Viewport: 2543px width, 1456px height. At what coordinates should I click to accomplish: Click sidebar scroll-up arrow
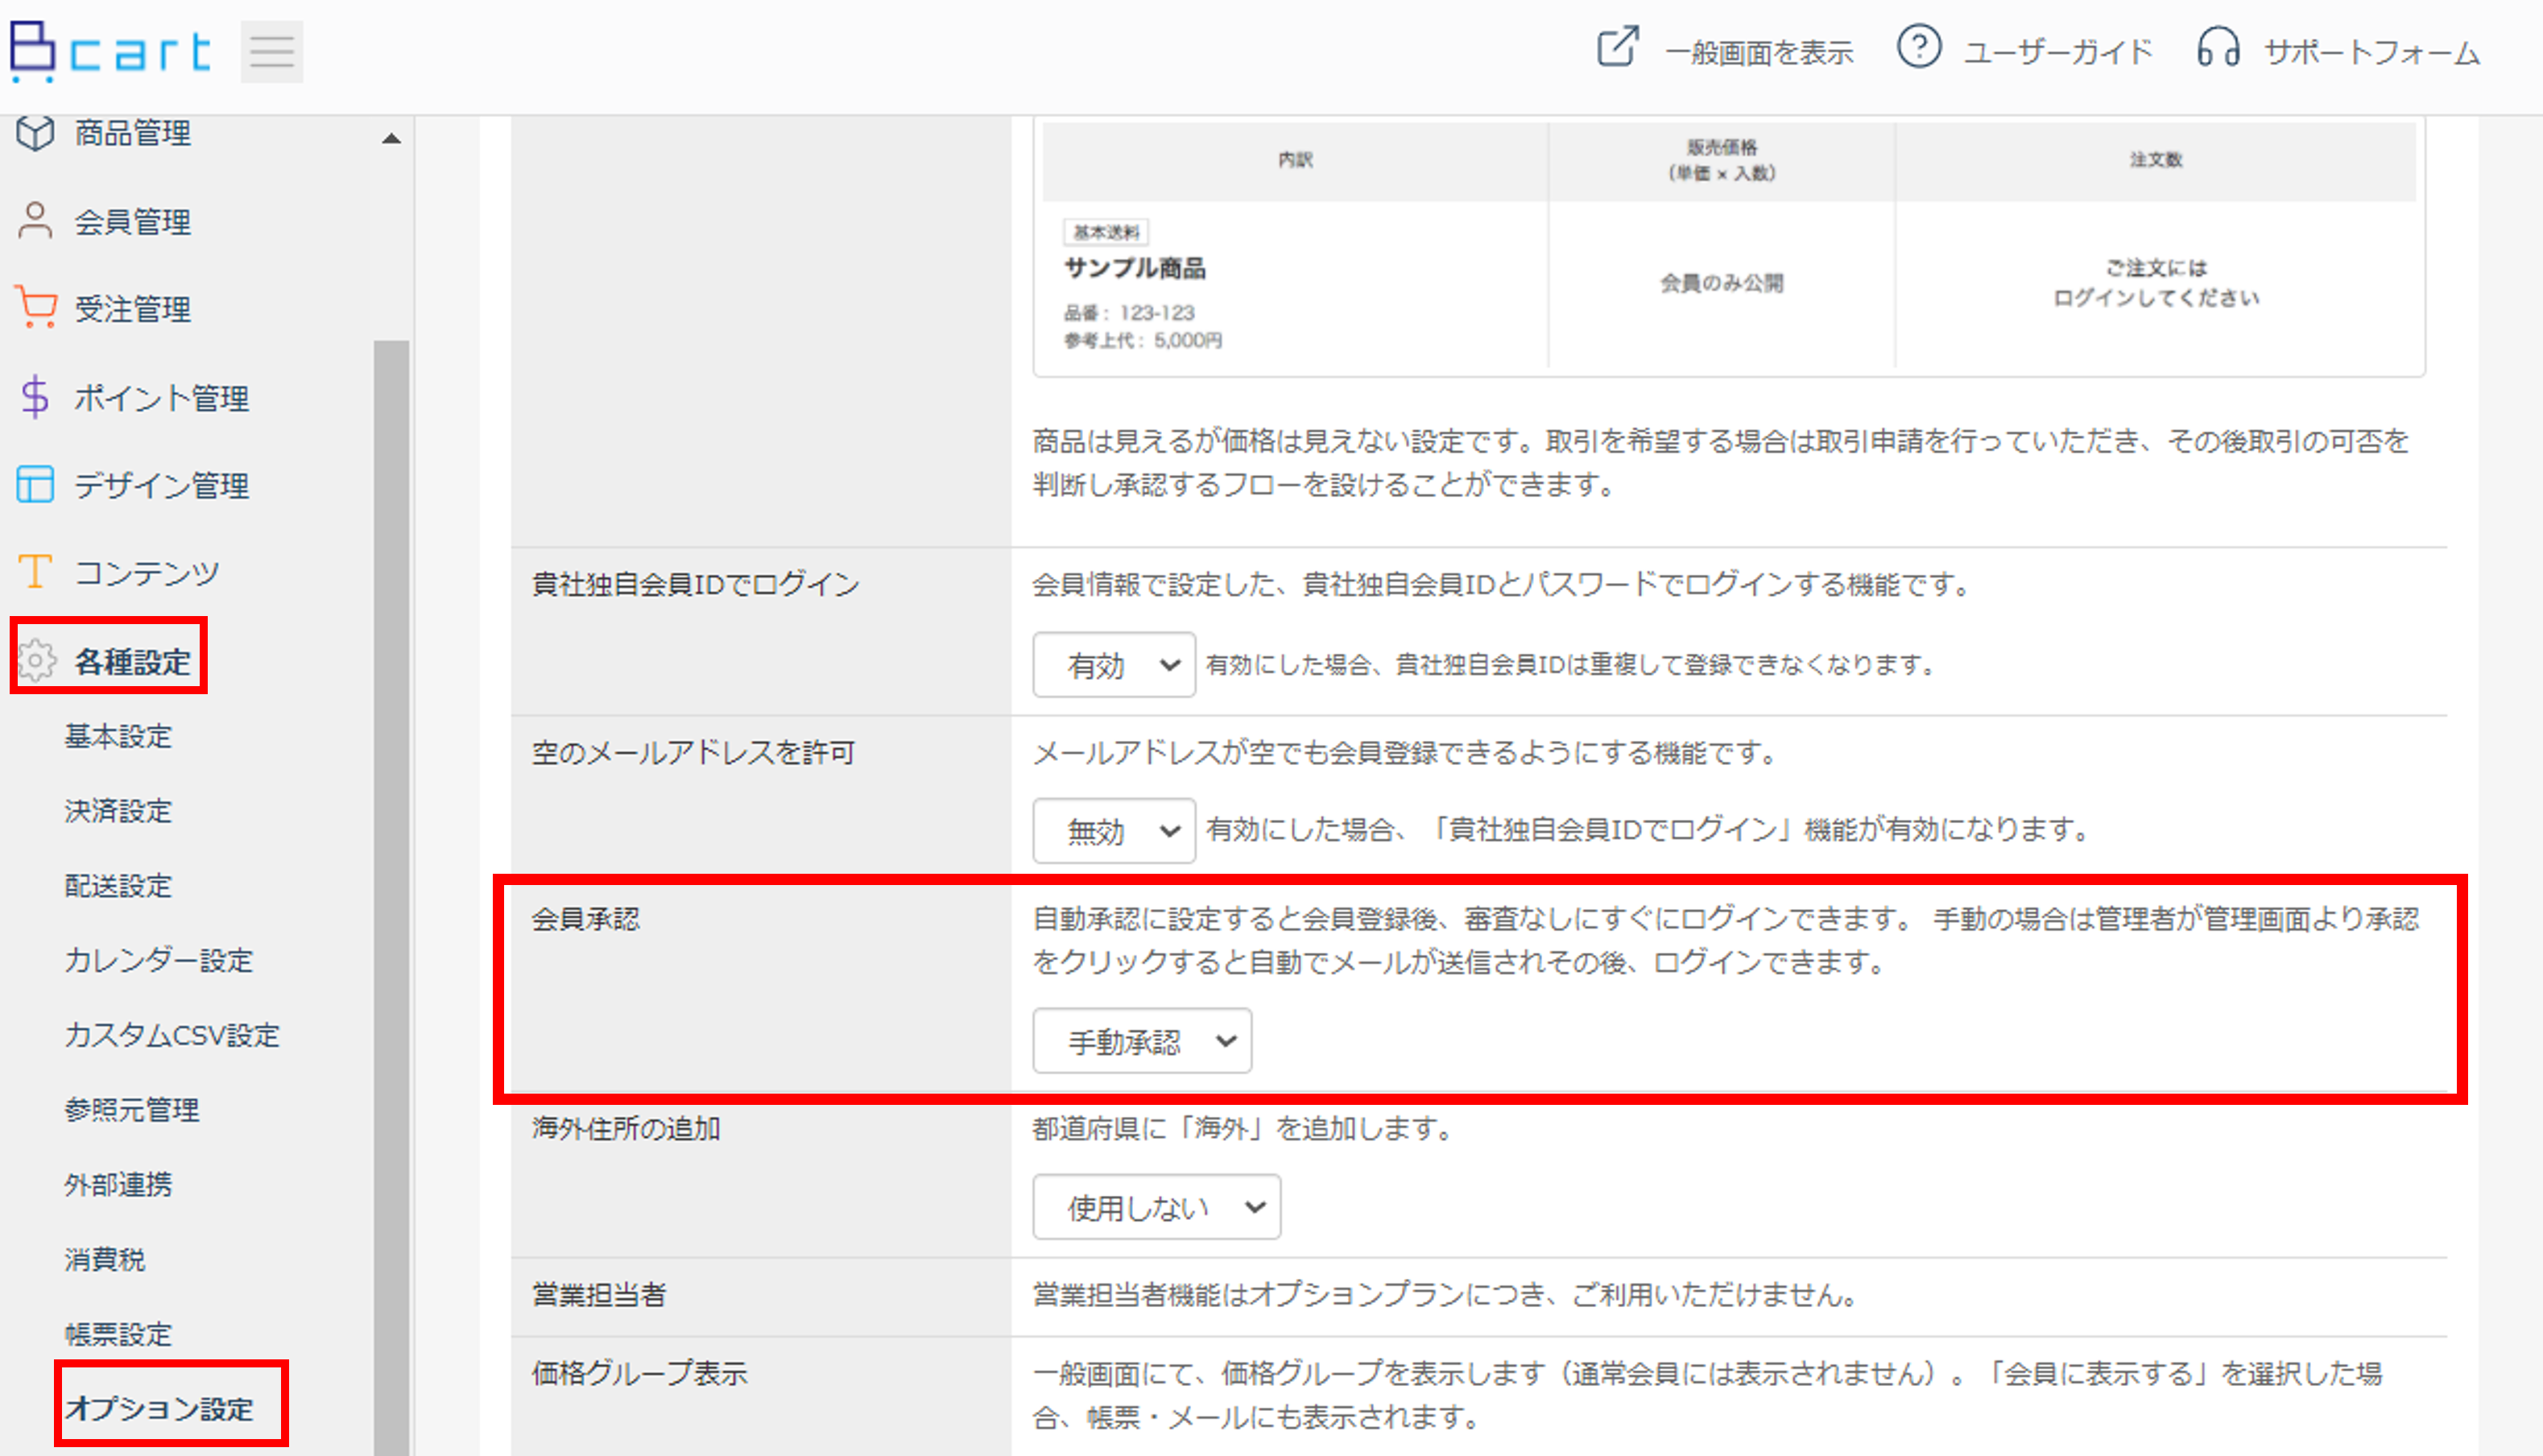point(392,139)
